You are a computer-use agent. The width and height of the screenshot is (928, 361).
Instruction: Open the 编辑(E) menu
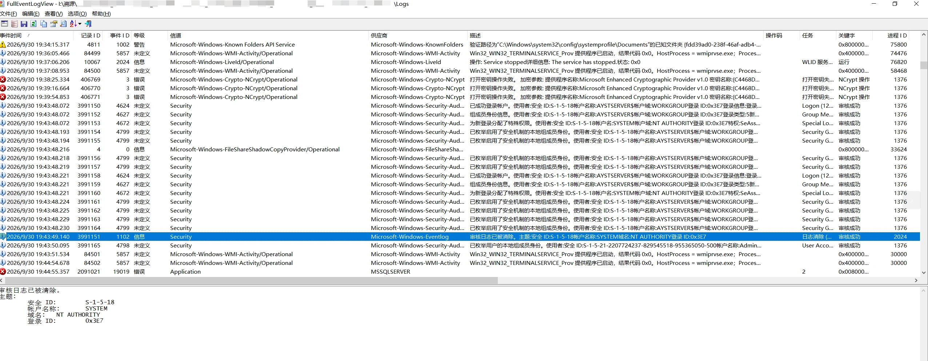(31, 14)
